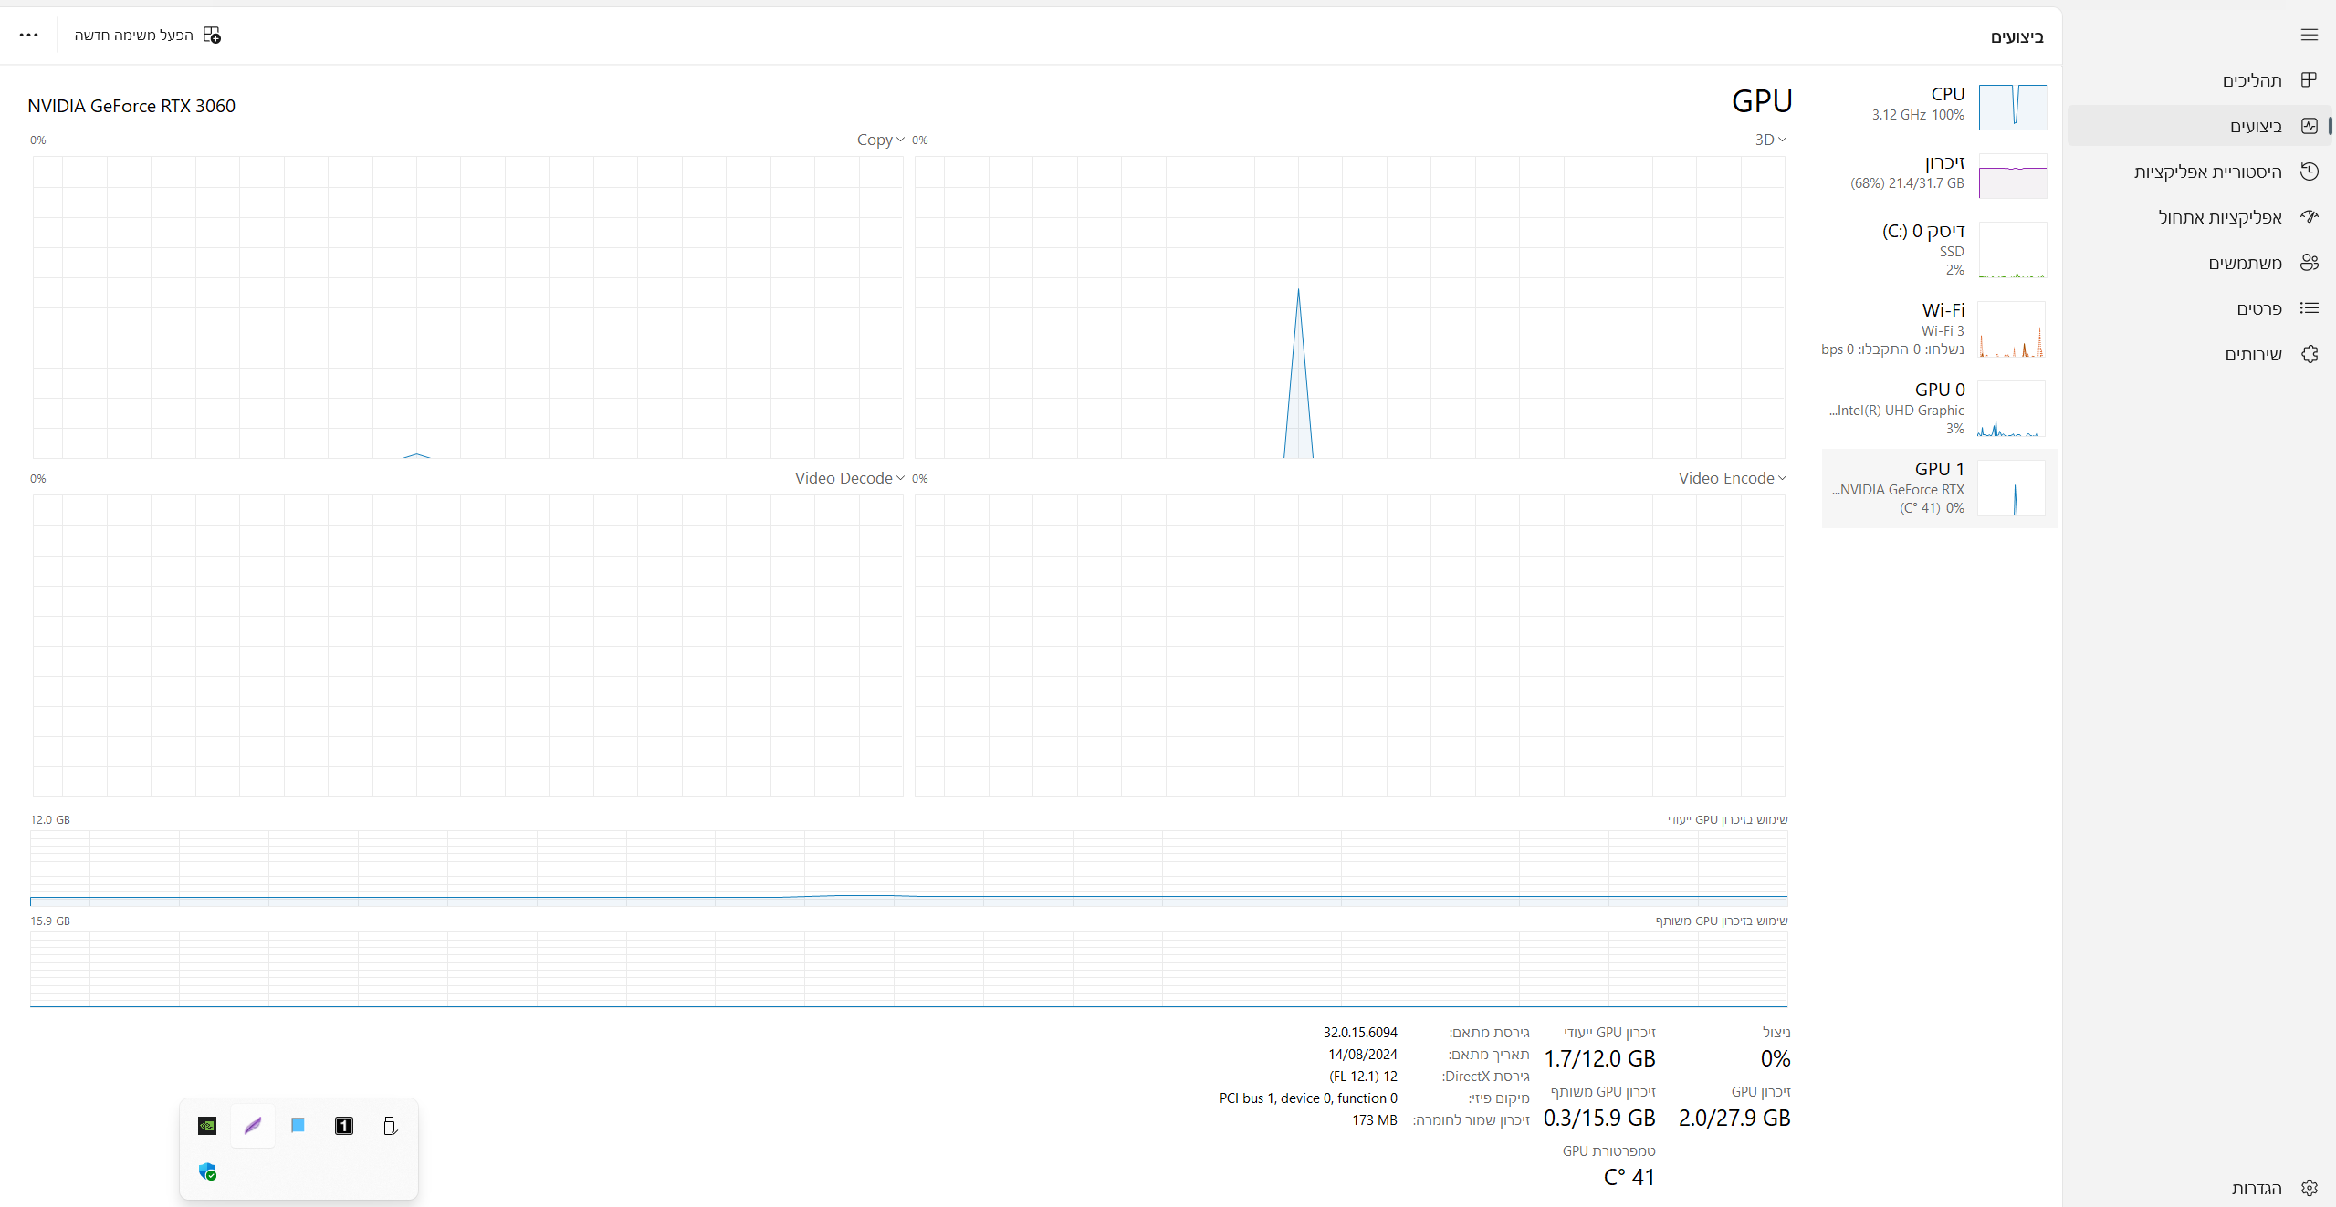Click the הפעל משימה חדשה button label
This screenshot has width=2336, height=1207.
tap(134, 35)
